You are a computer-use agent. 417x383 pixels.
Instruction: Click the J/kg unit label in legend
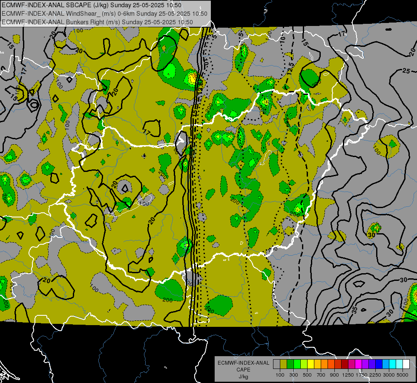click(x=243, y=377)
